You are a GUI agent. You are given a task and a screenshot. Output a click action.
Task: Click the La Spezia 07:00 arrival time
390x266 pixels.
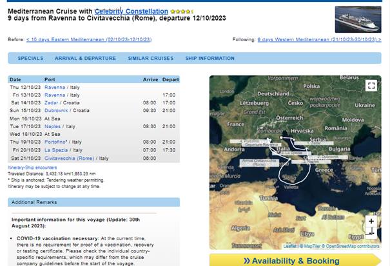tap(150, 150)
